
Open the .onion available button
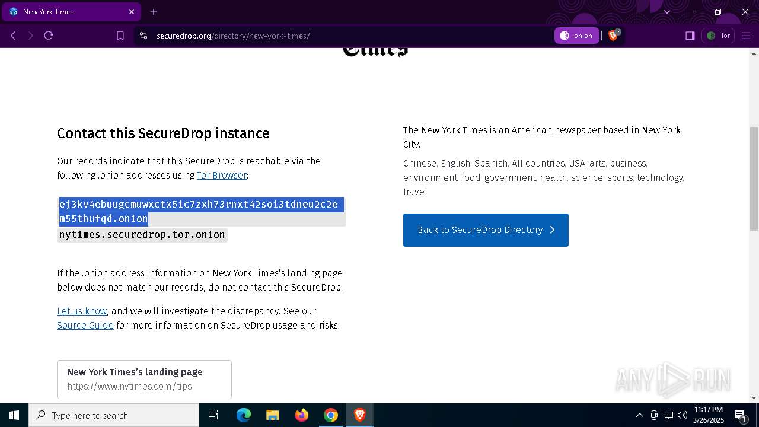coord(577,36)
